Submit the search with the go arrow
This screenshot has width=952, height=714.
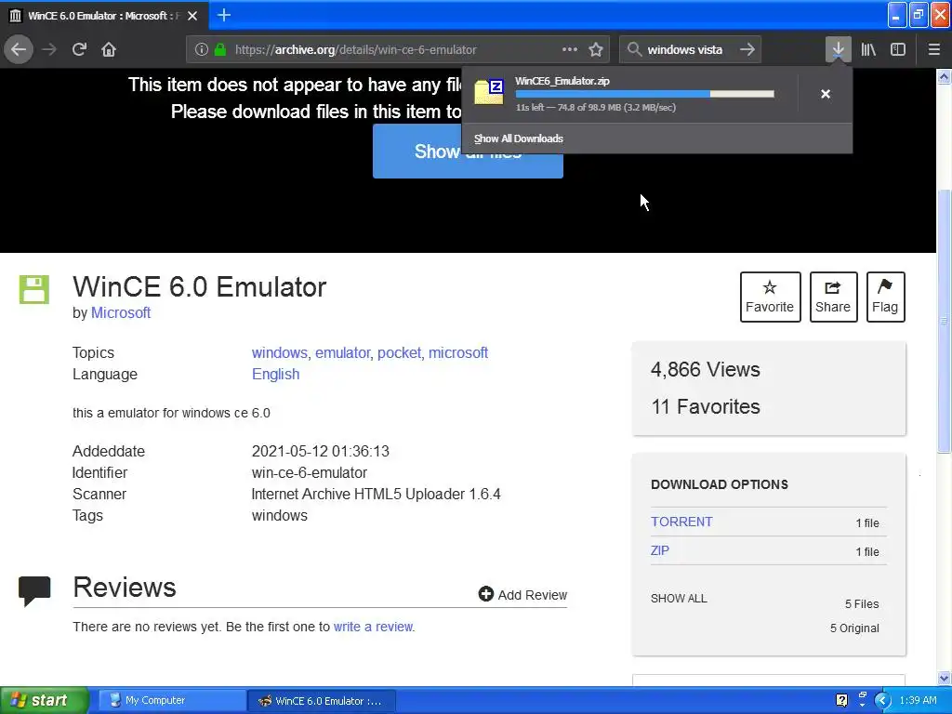(x=747, y=50)
